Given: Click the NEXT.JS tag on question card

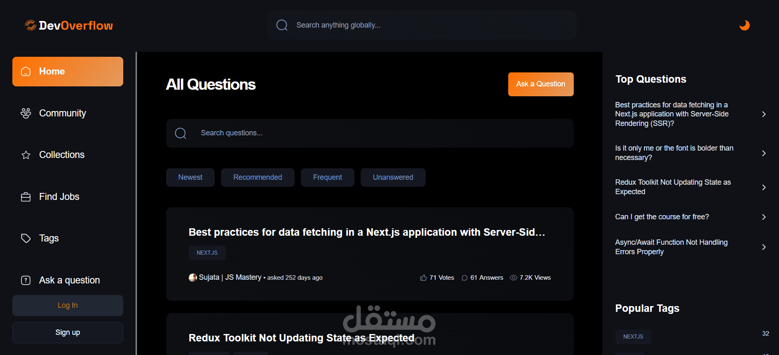Looking at the screenshot, I should (207, 253).
